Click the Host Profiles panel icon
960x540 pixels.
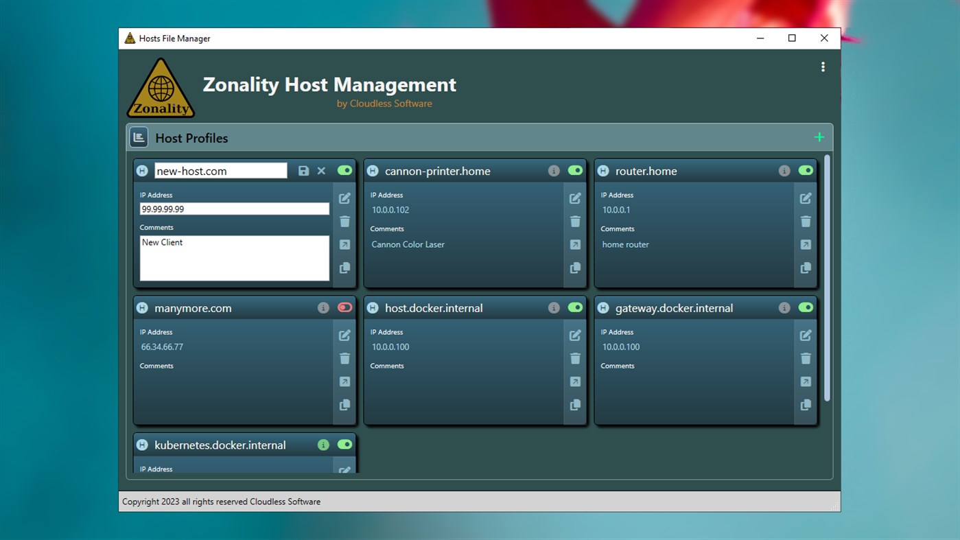139,137
